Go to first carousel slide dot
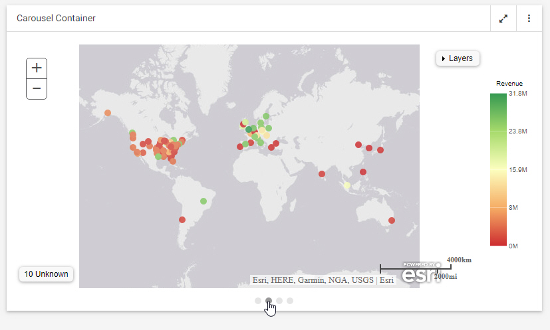Image resolution: width=550 pixels, height=330 pixels. pos(258,301)
